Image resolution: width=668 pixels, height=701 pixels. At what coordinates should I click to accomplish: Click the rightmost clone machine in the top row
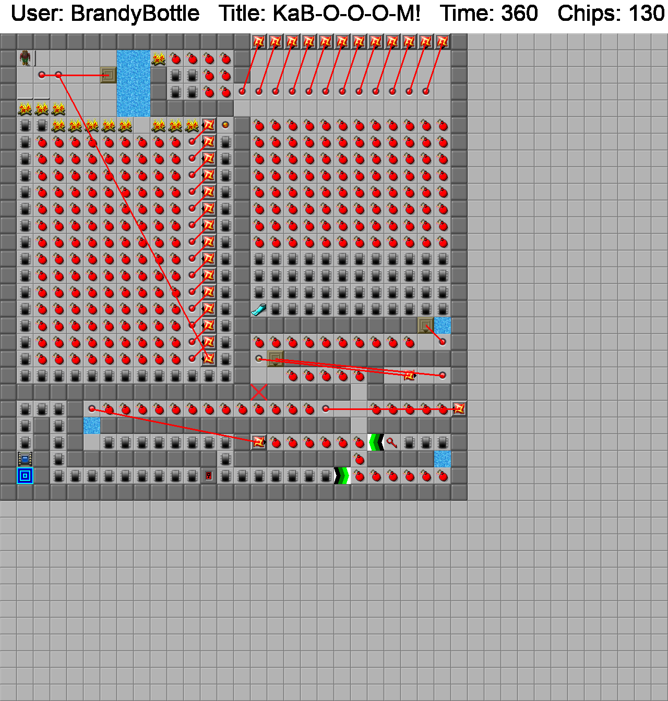tap(443, 42)
